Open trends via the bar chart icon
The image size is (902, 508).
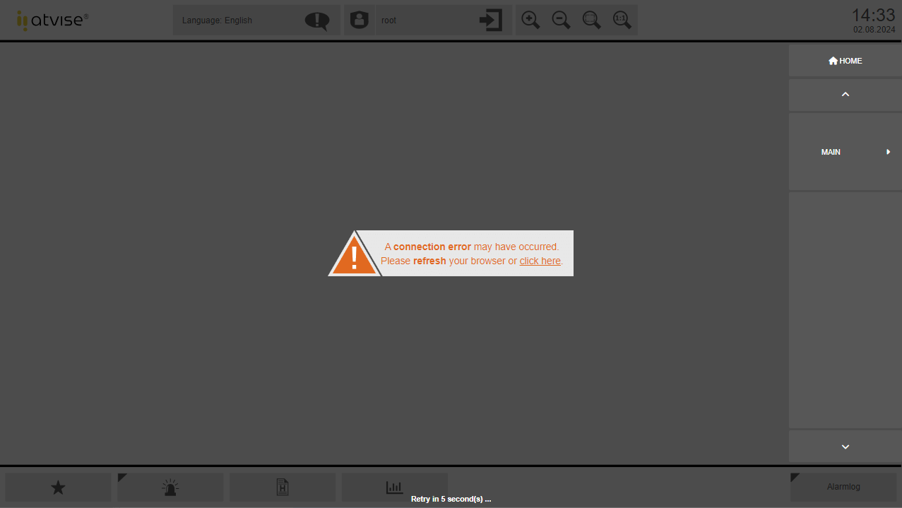click(x=394, y=487)
